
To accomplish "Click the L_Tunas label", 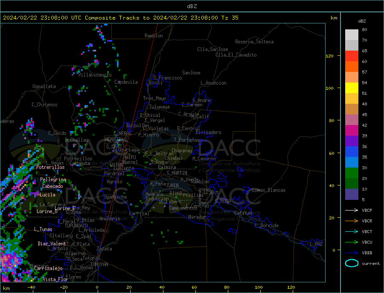I will pyautogui.click(x=43, y=229).
